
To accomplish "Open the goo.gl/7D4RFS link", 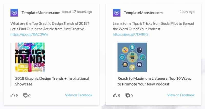I will [x=130, y=34].
